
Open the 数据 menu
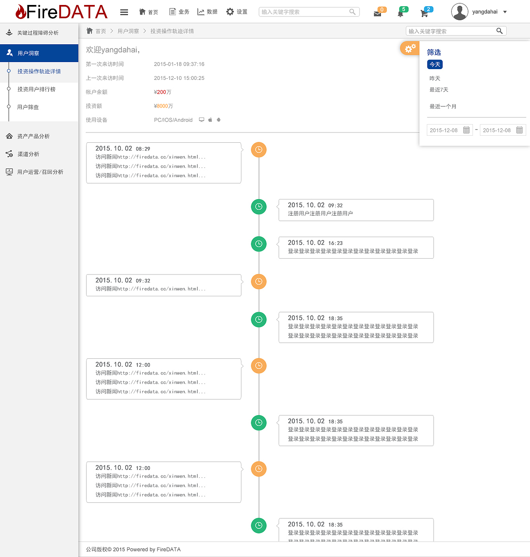pyautogui.click(x=207, y=12)
